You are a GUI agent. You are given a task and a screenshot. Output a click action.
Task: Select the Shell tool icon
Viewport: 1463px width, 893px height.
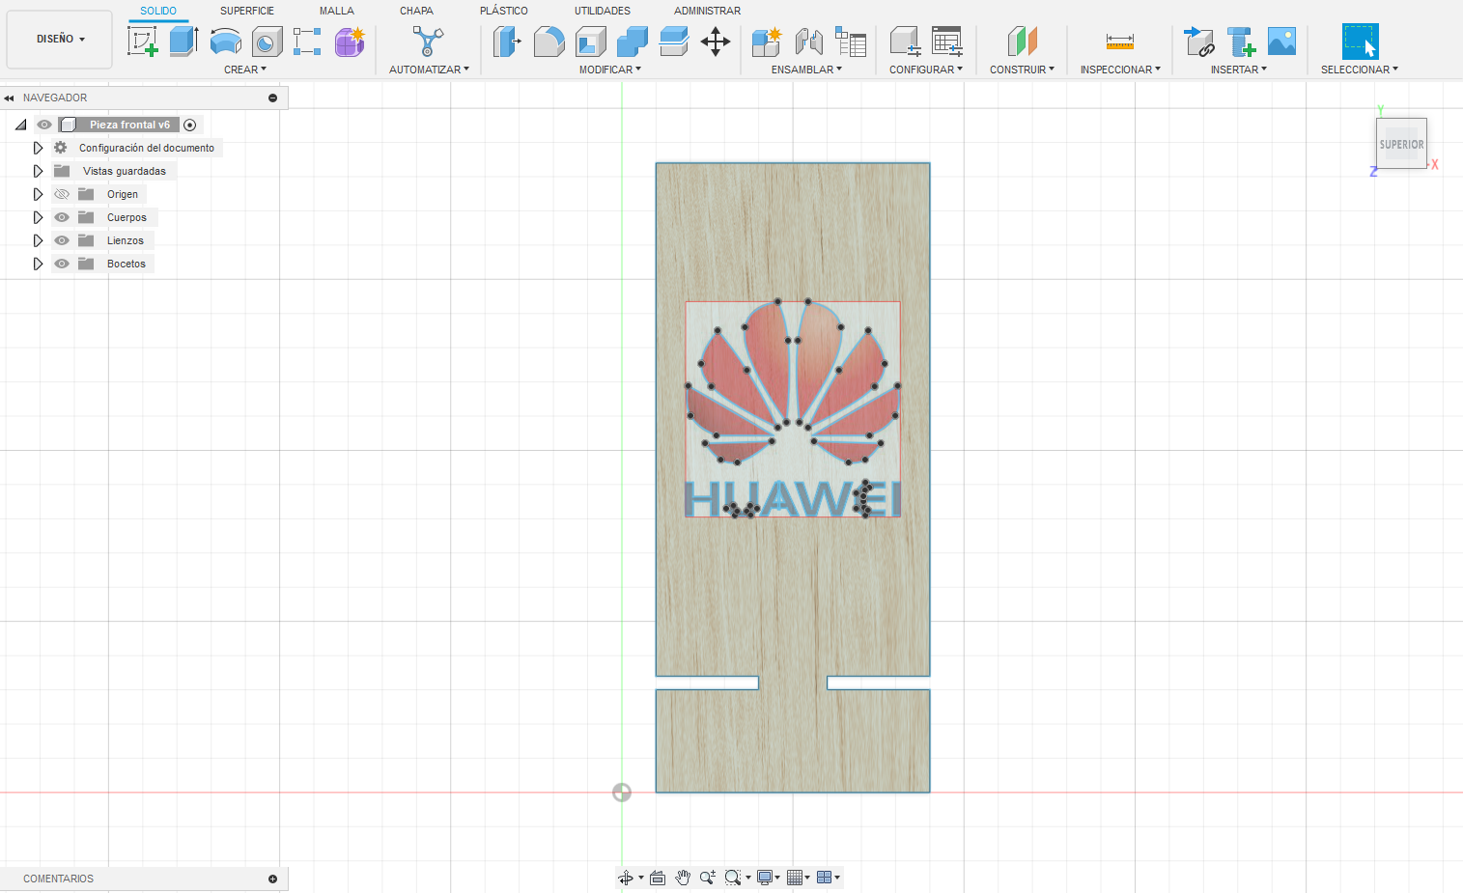pos(590,42)
